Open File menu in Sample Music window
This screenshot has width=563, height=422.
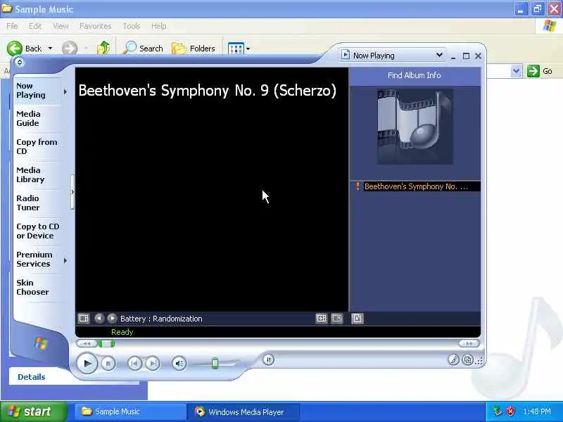point(12,26)
